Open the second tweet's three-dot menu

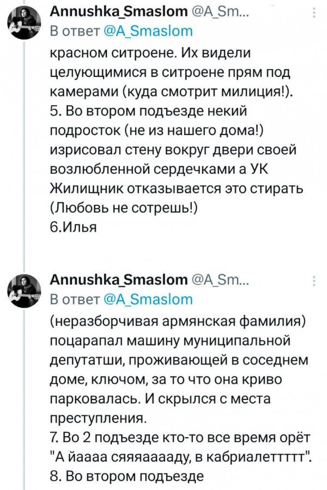tap(313, 280)
